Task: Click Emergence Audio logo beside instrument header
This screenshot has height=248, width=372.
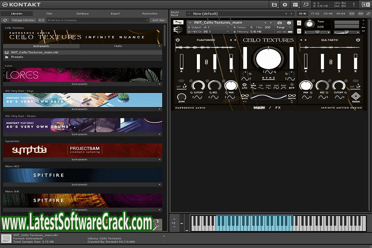Action: [178, 29]
